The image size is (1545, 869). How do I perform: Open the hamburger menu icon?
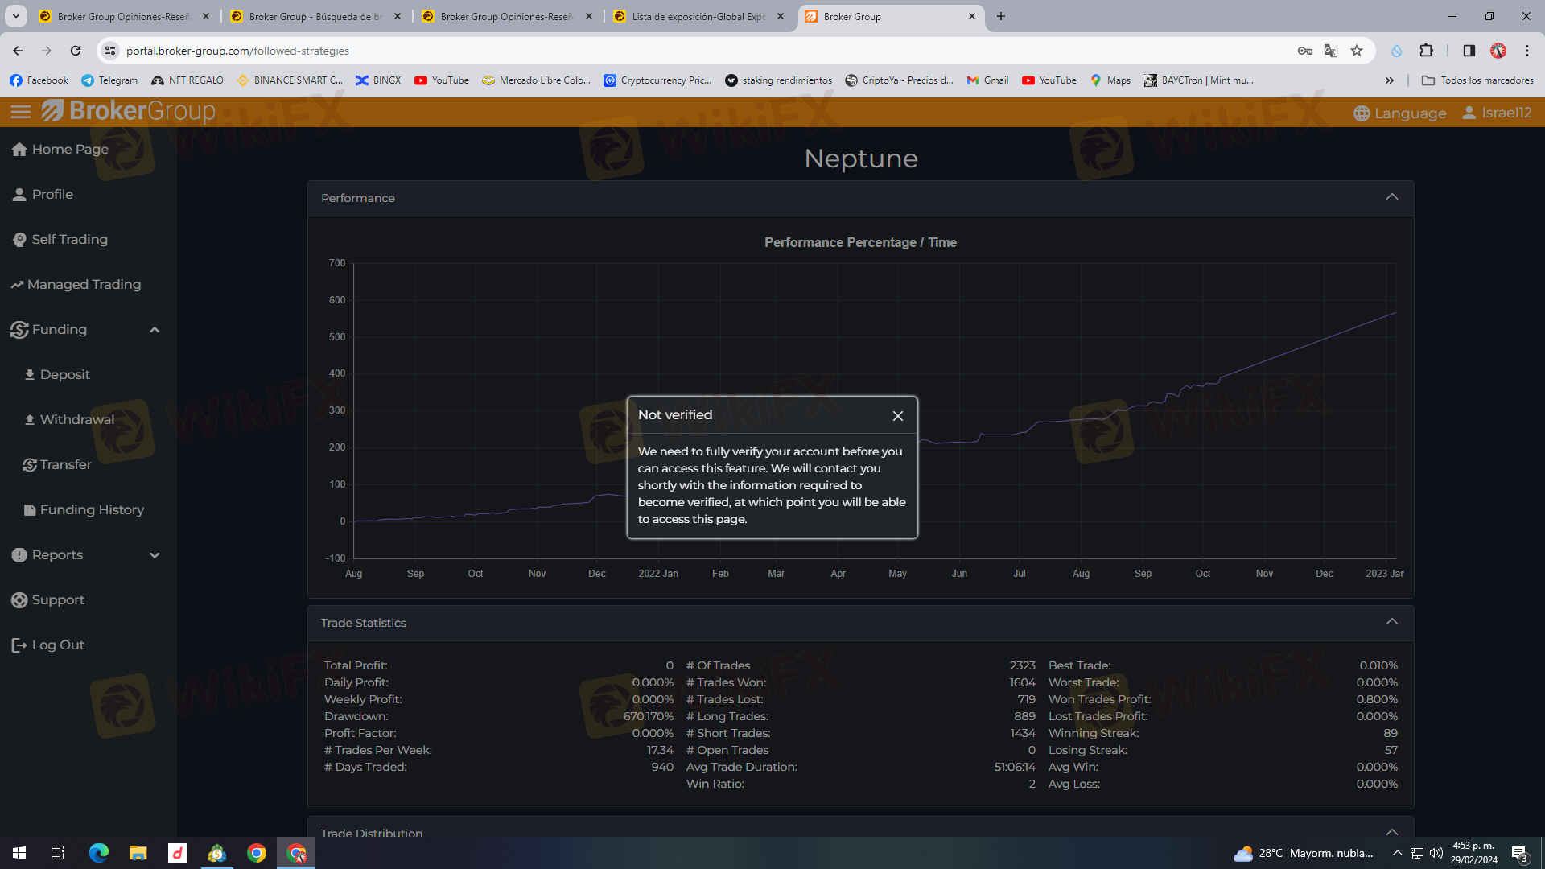(21, 112)
